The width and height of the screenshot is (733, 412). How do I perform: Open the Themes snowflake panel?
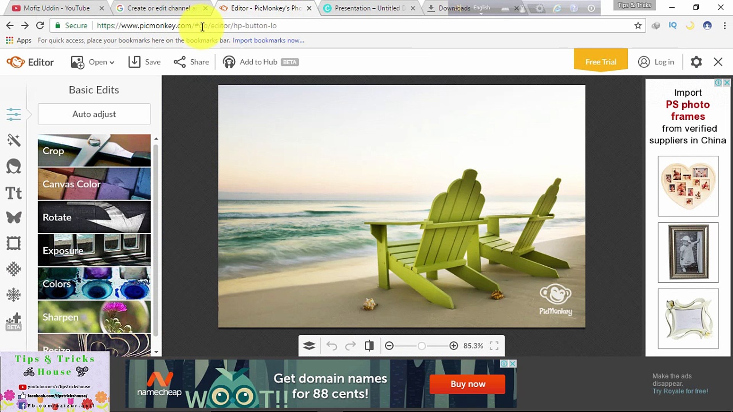pyautogui.click(x=14, y=295)
